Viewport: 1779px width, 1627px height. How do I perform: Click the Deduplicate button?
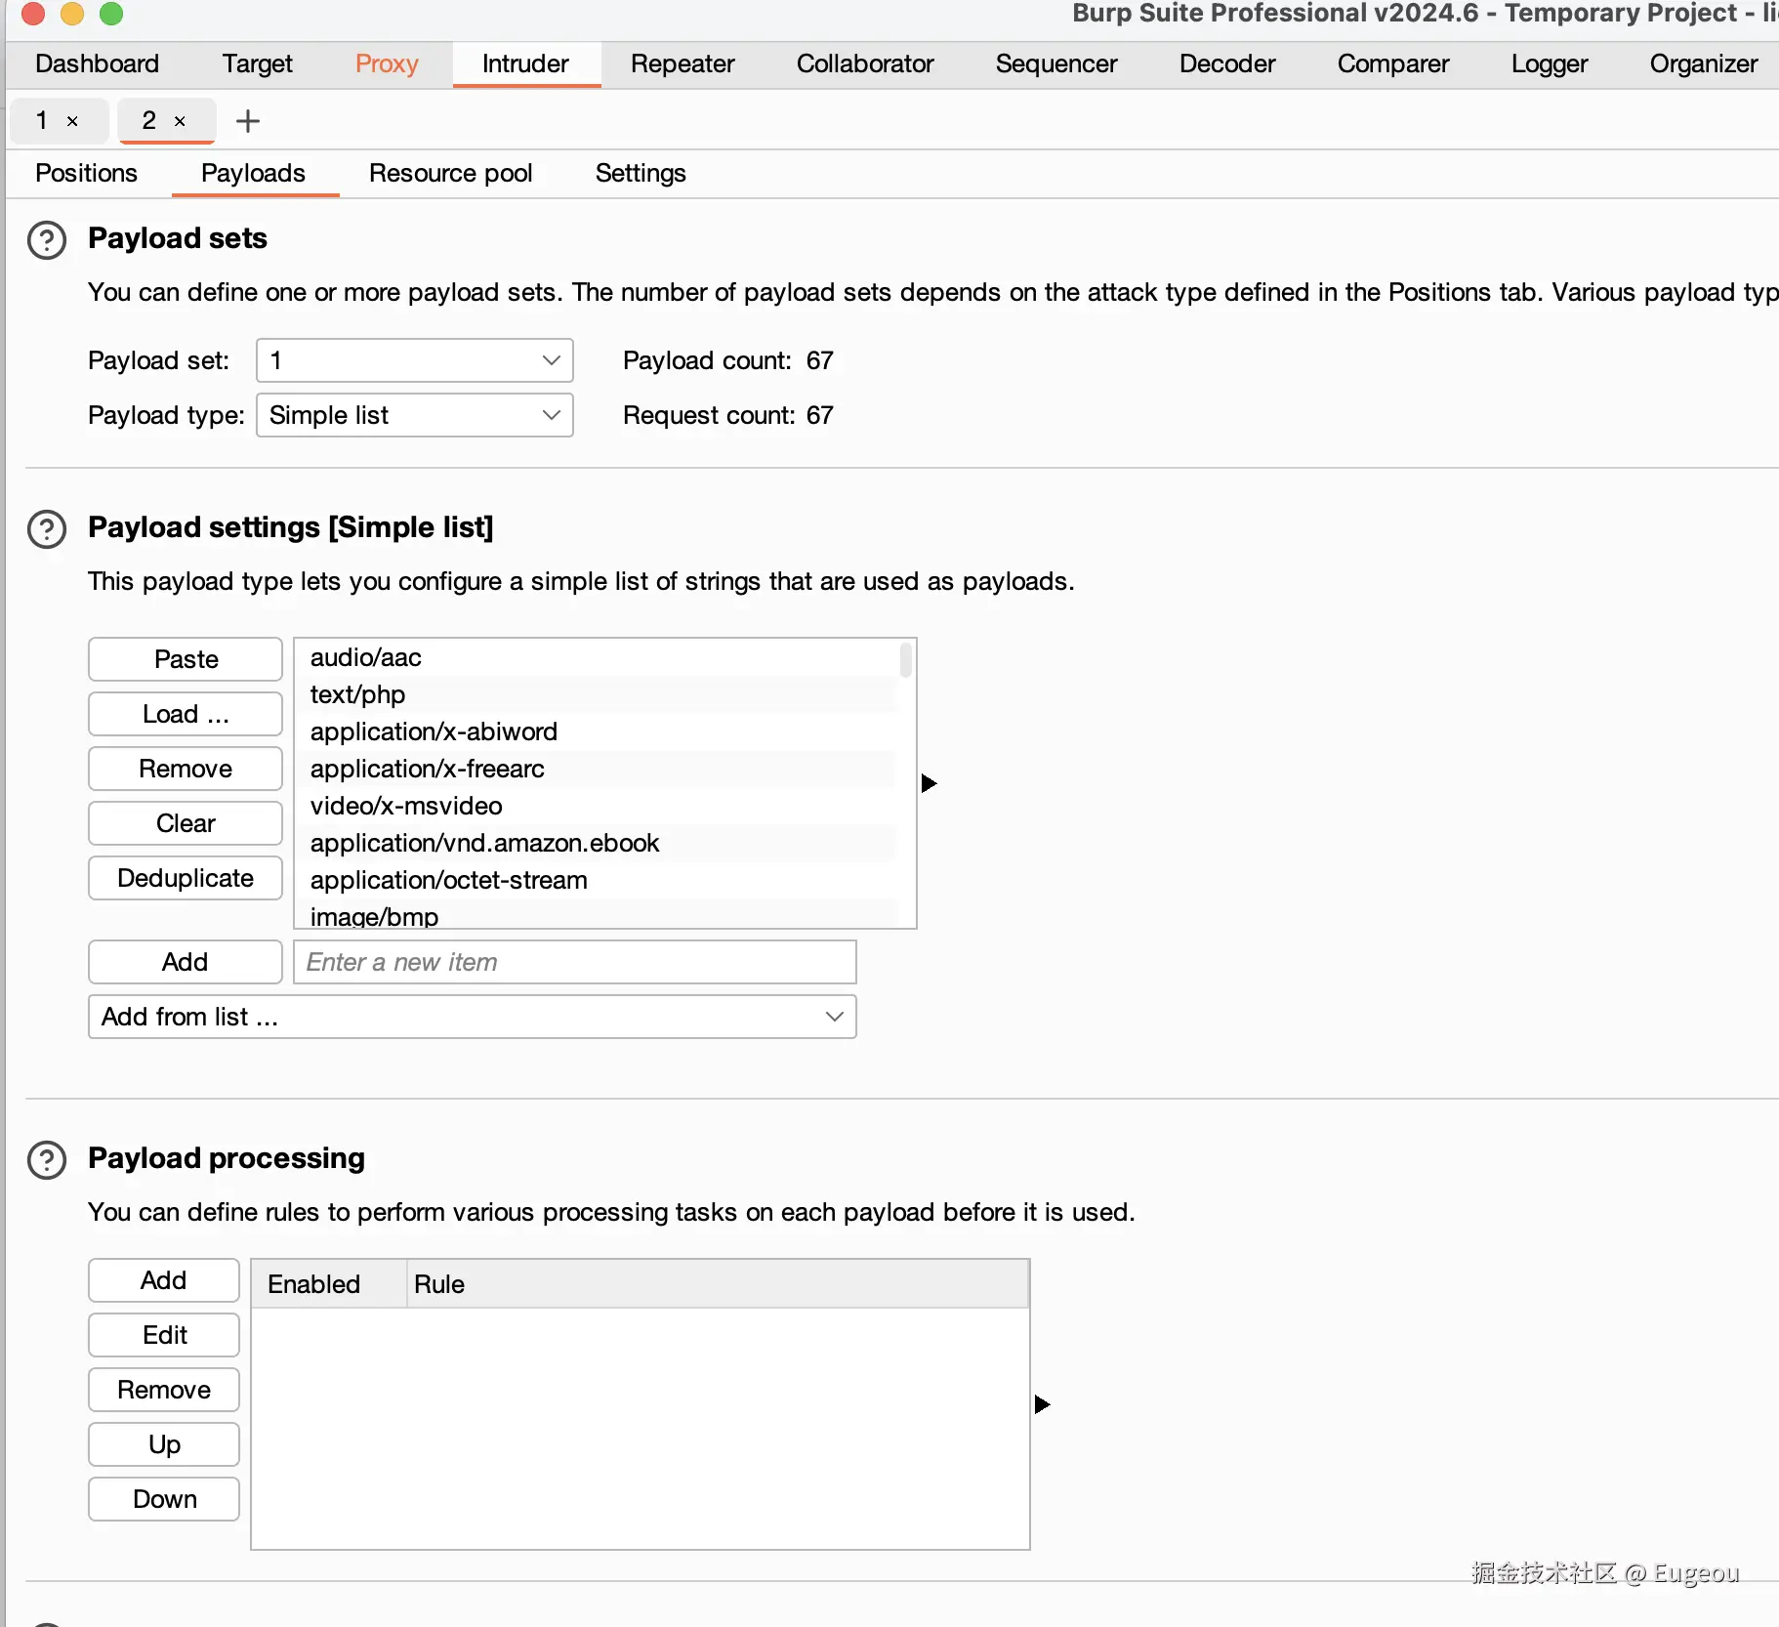[x=186, y=878]
